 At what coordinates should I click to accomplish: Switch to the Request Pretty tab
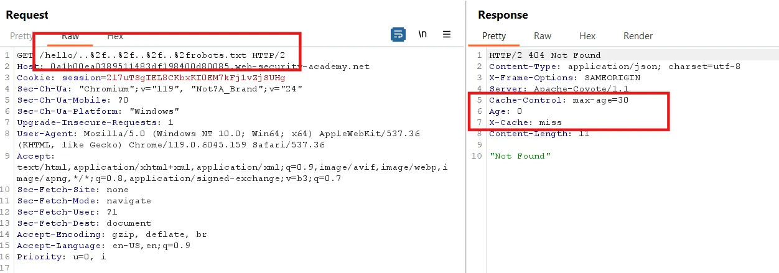tap(22, 36)
